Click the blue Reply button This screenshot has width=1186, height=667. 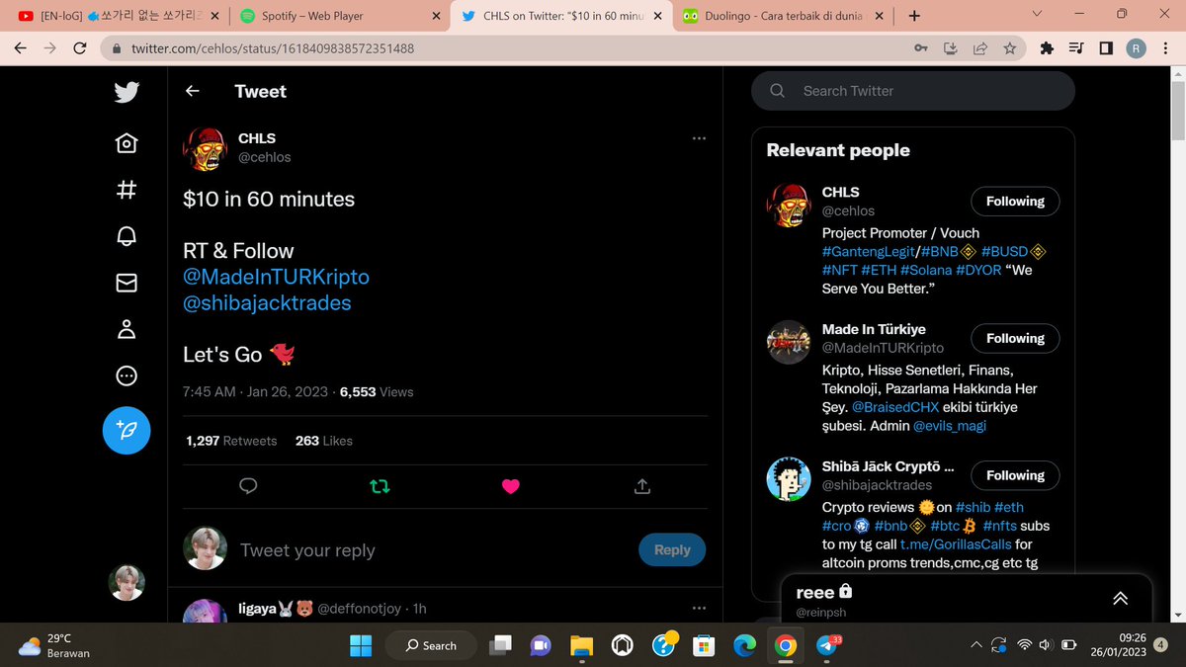point(672,550)
